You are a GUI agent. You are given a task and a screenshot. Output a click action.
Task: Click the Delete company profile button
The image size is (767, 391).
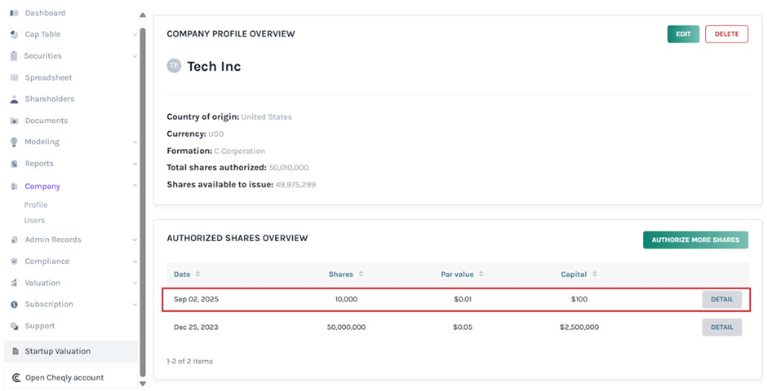[726, 34]
